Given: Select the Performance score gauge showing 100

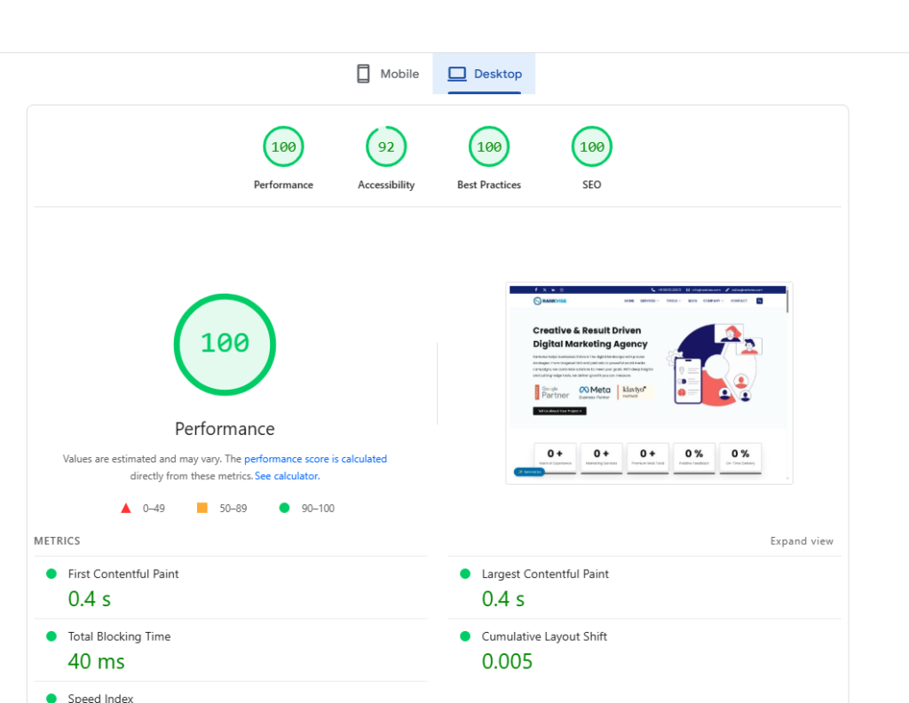Looking at the screenshot, I should tap(283, 146).
